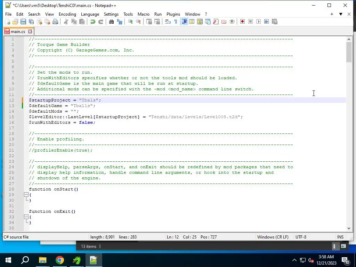
Task: Create a new document with the New icon
Action: coord(8,22)
